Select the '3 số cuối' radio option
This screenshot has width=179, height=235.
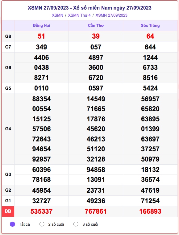pyautogui.click(x=76, y=224)
